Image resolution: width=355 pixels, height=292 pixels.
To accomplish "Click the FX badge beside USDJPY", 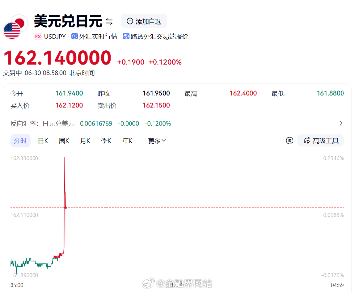I will [x=38, y=36].
